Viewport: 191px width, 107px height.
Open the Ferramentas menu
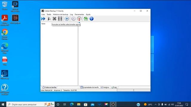point(79,15)
